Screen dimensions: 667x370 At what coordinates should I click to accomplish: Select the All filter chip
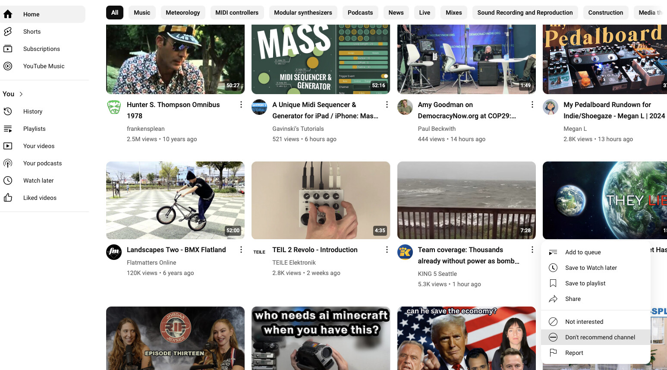click(115, 13)
